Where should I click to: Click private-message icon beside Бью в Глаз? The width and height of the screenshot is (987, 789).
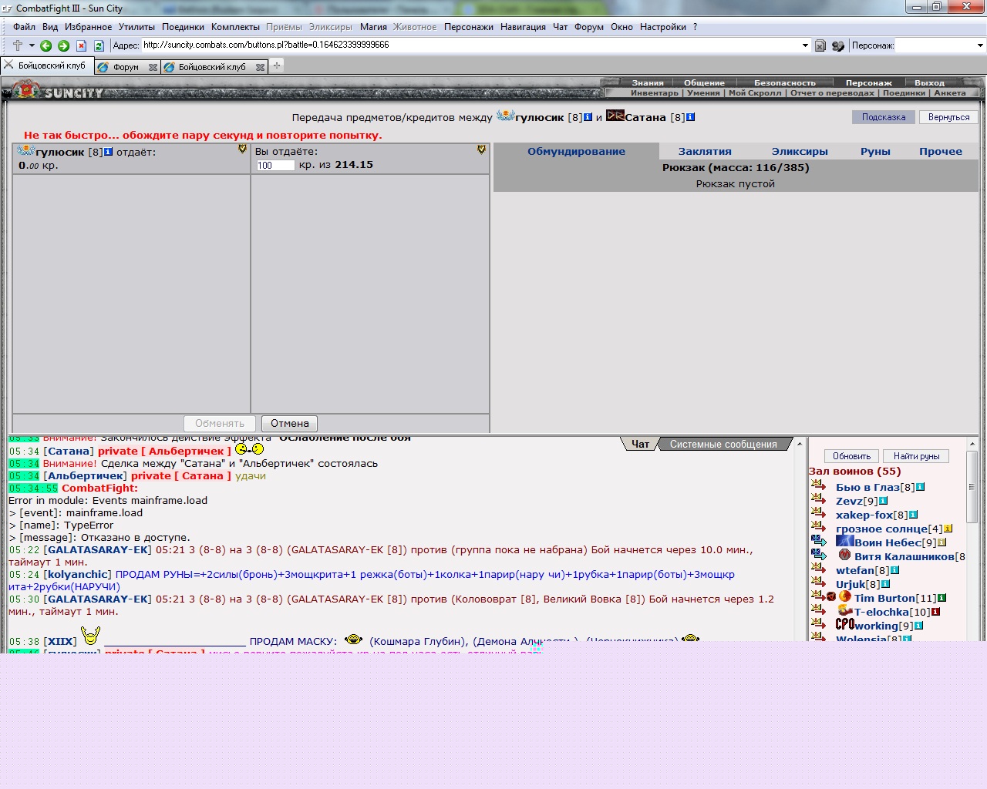tap(818, 485)
